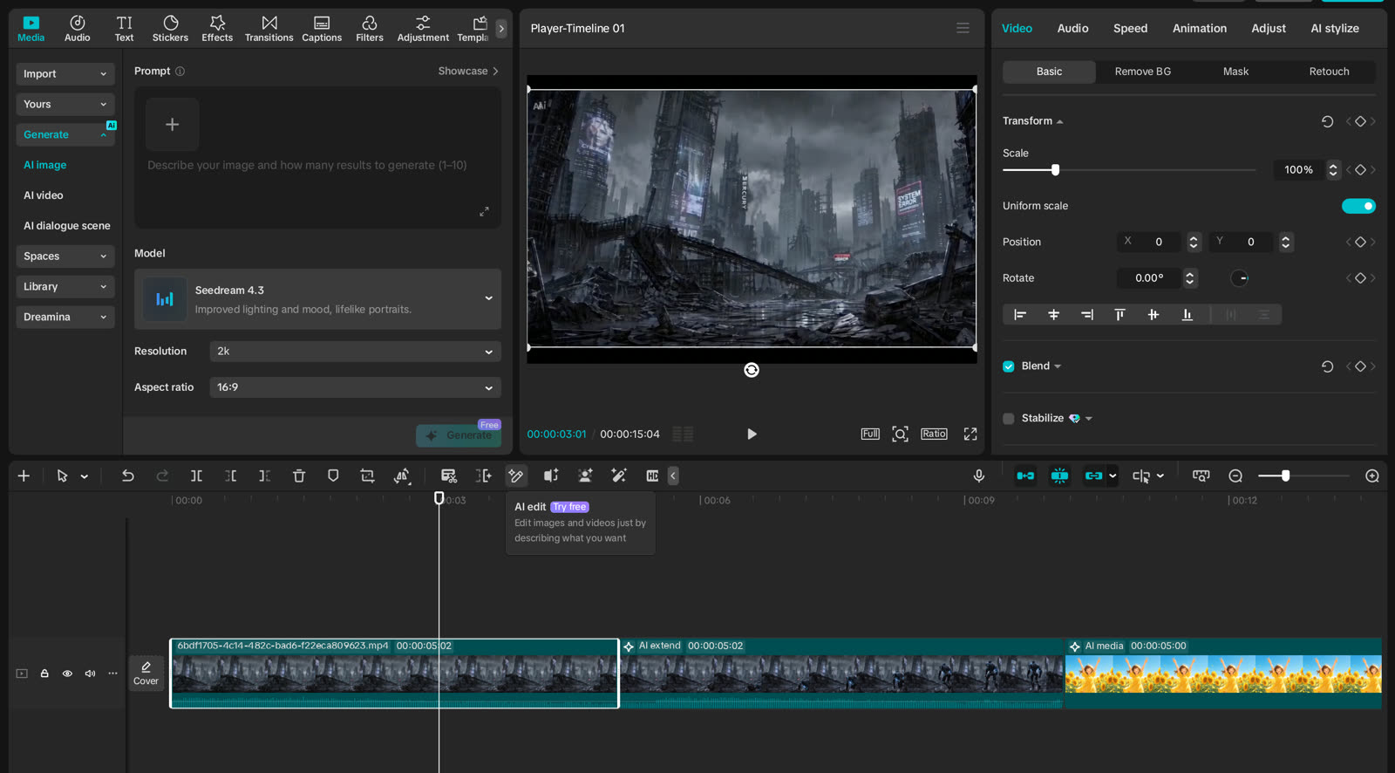Expand the Spaces dropdown
The width and height of the screenshot is (1395, 773).
[x=65, y=257]
